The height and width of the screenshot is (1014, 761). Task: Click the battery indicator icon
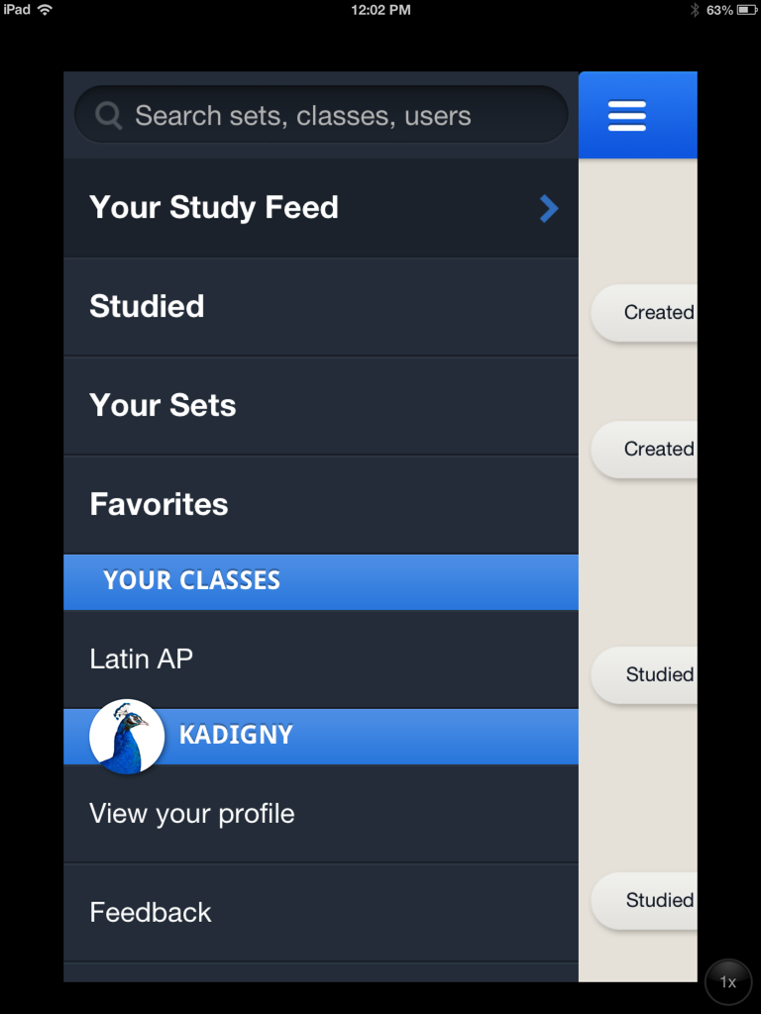746,10
